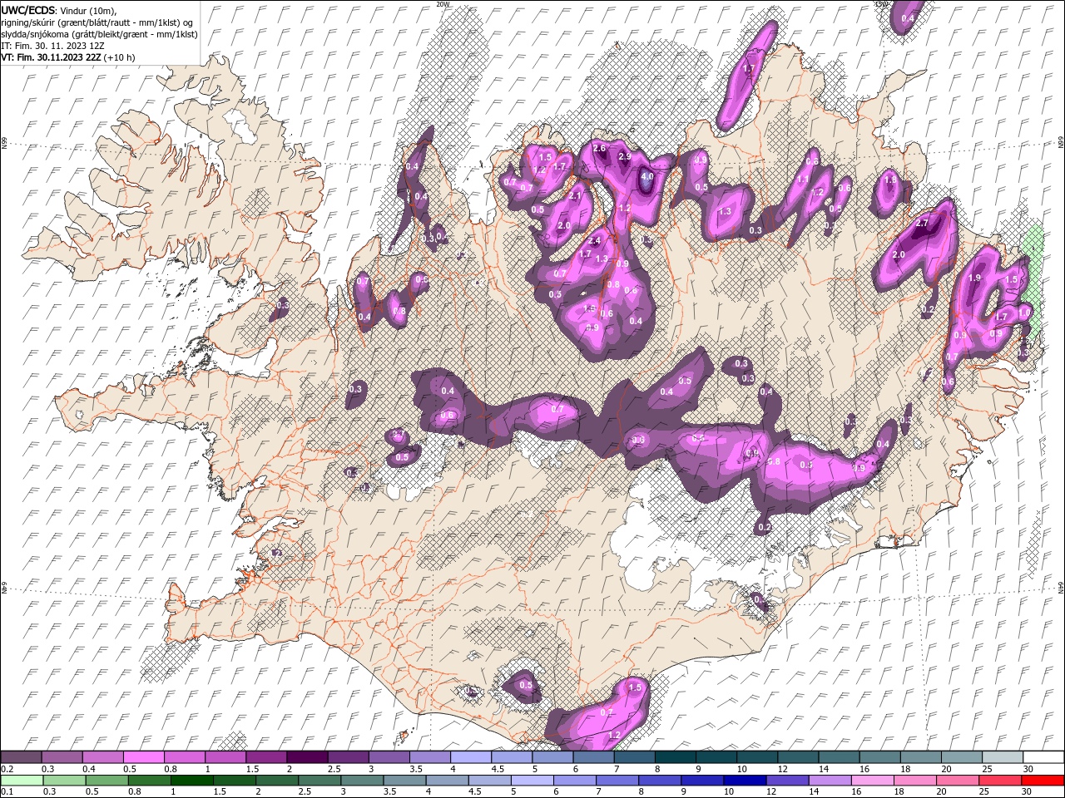The width and height of the screenshot is (1065, 798).
Task: Click the deep navy swatch labeled 10 in bottom row
Action: [744, 781]
